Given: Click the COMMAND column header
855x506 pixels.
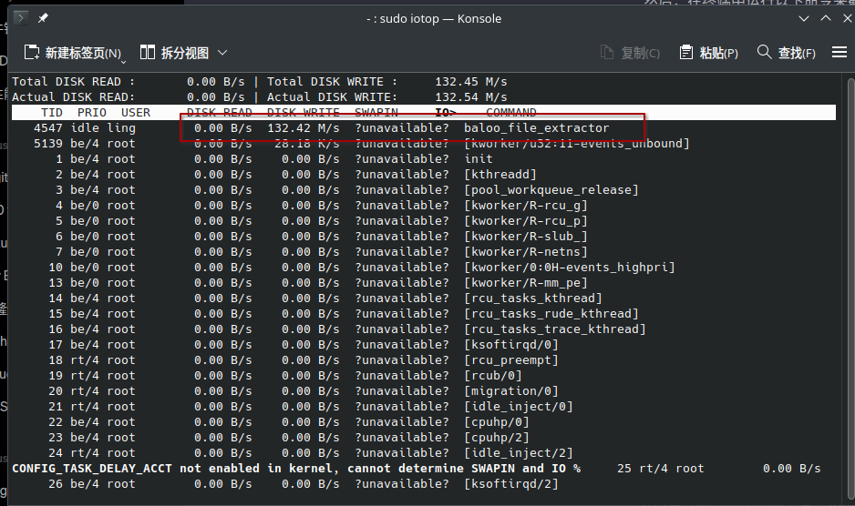Looking at the screenshot, I should coord(510,113).
